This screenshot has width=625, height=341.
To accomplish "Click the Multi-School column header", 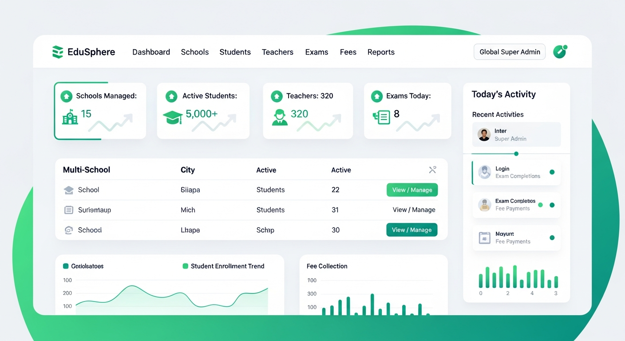I will (87, 170).
